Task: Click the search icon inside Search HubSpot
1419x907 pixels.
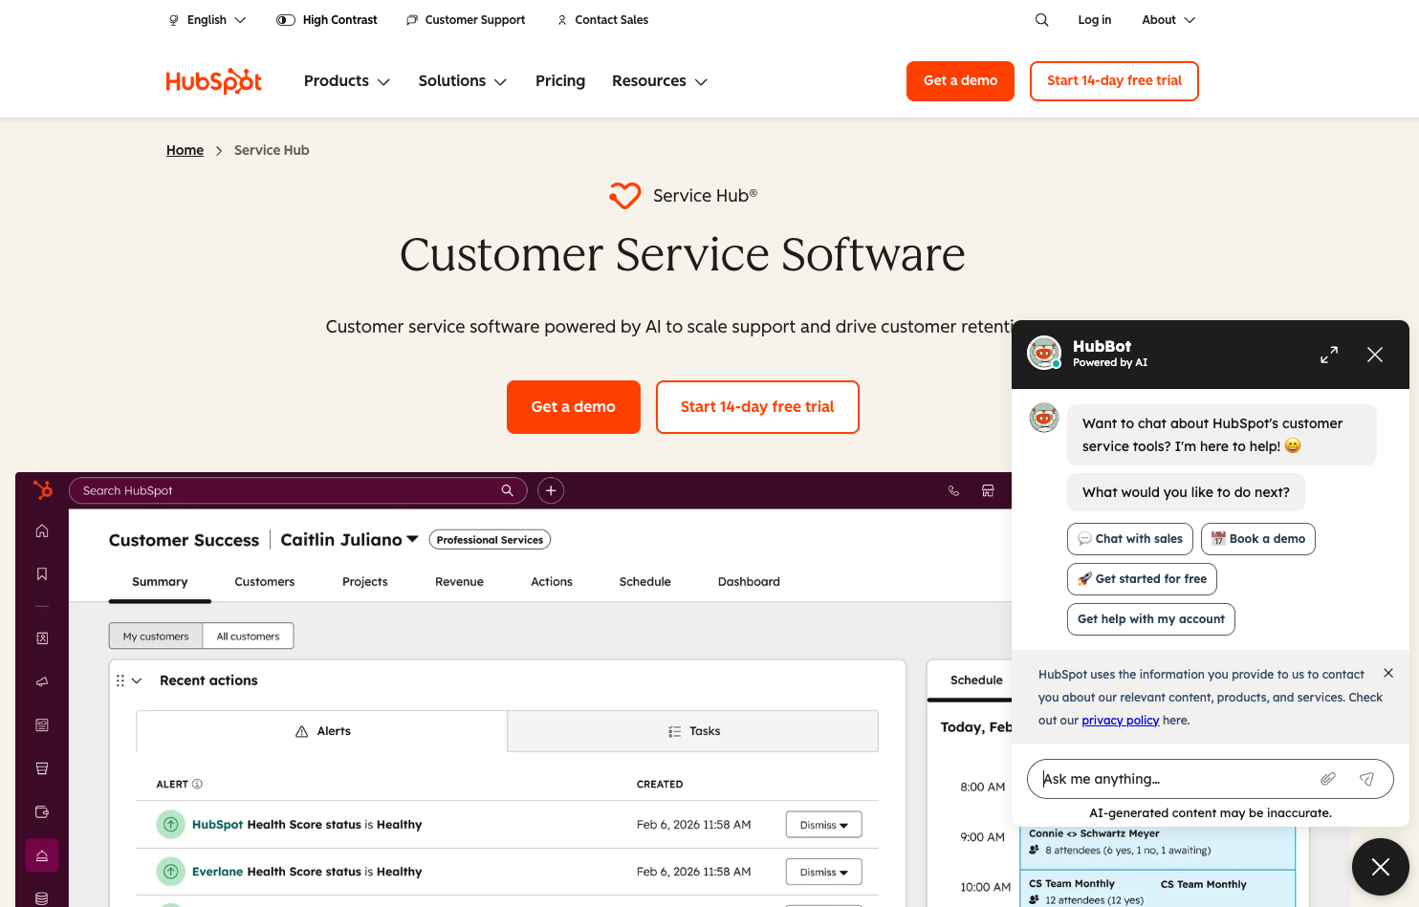Action: pyautogui.click(x=508, y=490)
